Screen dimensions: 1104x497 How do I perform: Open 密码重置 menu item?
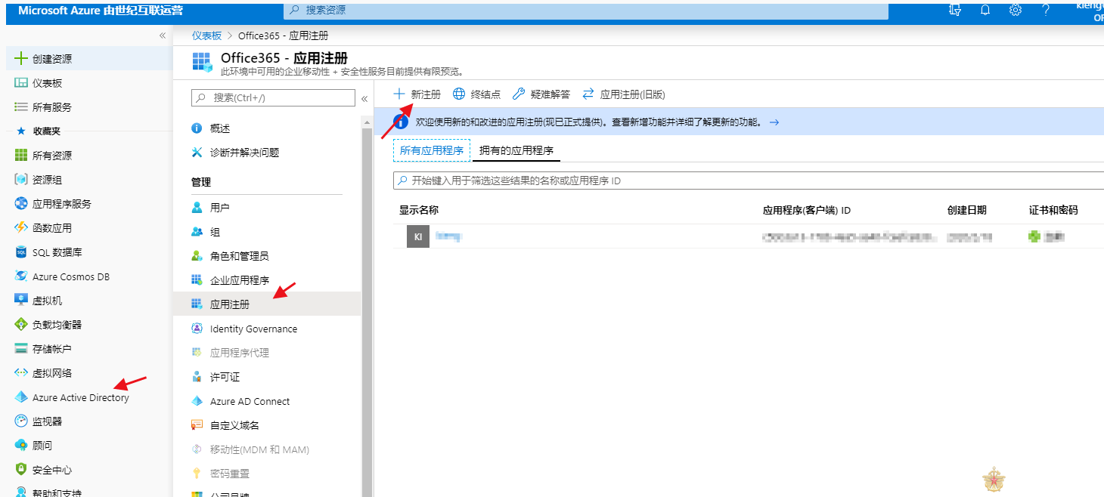tap(230, 474)
